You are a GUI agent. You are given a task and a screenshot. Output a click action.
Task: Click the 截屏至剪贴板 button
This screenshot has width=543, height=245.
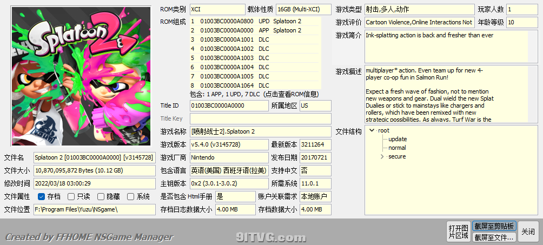[x=494, y=226]
